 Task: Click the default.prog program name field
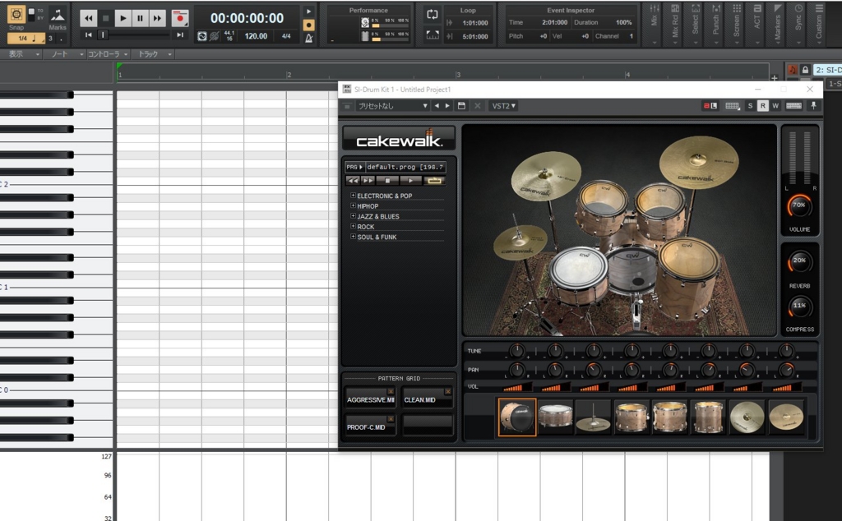tap(405, 167)
